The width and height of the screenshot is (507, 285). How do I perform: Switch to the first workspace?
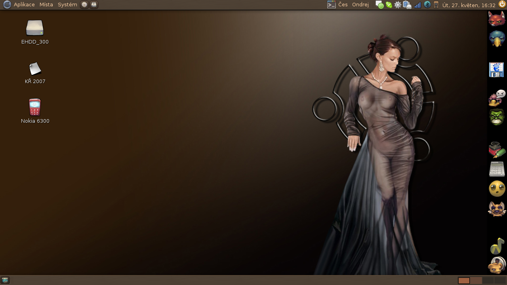coord(464,281)
